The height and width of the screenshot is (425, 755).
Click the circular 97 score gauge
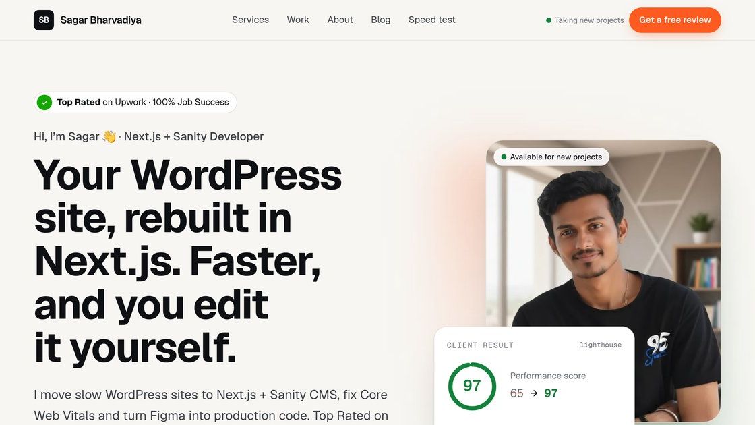point(472,386)
